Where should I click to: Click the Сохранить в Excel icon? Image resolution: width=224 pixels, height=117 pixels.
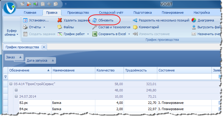click(94, 34)
